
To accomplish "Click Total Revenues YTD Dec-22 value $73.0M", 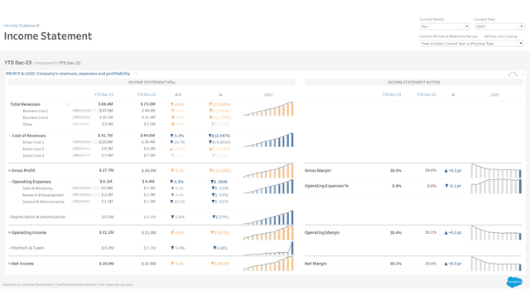I will (x=148, y=104).
